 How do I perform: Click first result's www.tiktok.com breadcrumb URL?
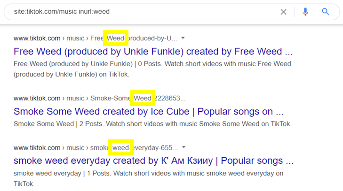pos(37,38)
